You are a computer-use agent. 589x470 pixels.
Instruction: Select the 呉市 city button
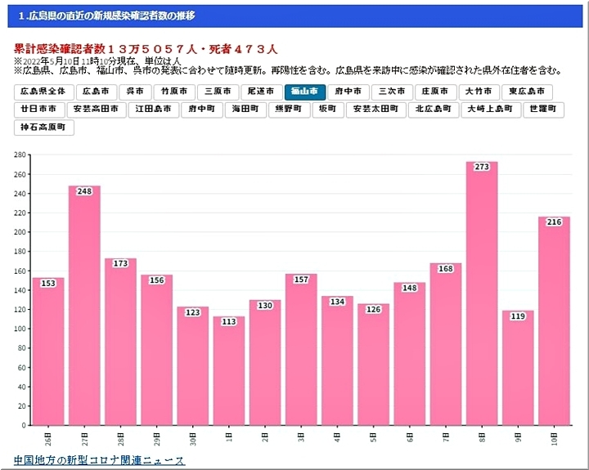(x=135, y=92)
